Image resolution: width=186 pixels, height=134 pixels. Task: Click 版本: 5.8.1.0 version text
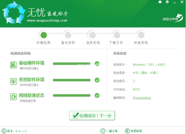(17, 131)
